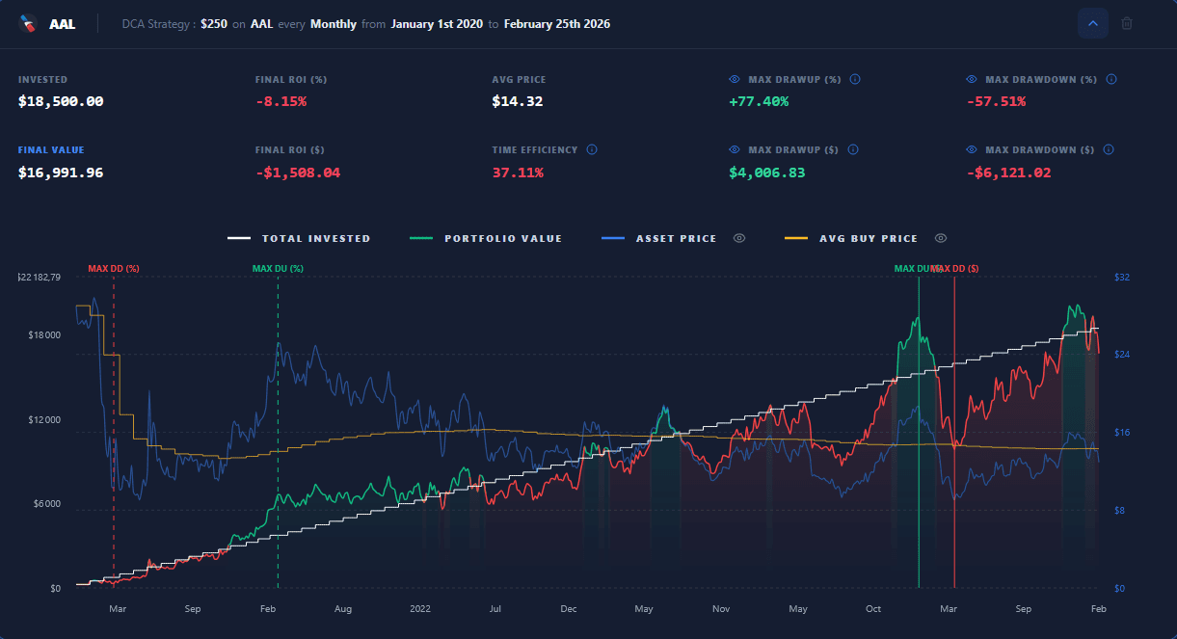Click the MAX DD (%) chart marker
Screen dimensions: 1177x639
click(114, 269)
